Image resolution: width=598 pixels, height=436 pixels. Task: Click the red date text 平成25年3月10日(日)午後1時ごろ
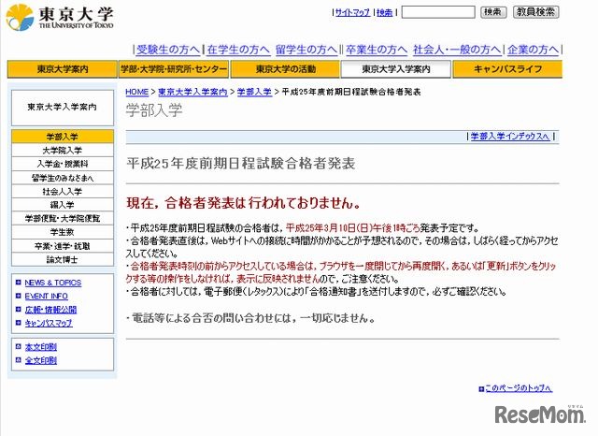coord(353,228)
